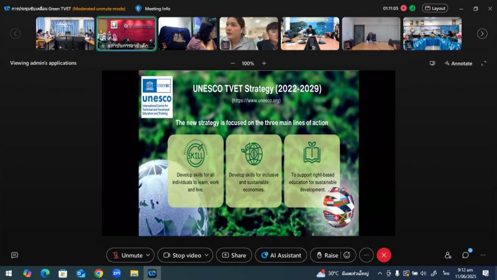Enter full screen for shared content
Screen dimensions: 497x280
point(484,63)
